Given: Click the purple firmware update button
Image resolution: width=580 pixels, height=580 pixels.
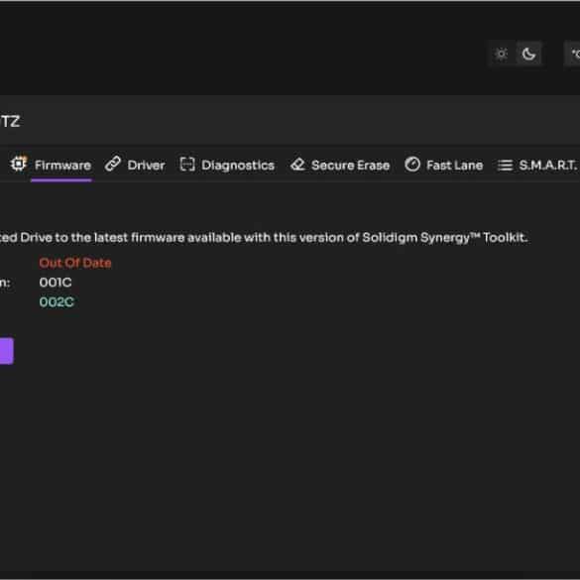Looking at the screenshot, I should (x=7, y=351).
